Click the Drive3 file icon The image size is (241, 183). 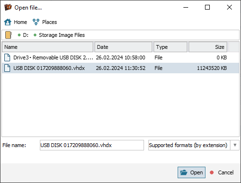7,57
